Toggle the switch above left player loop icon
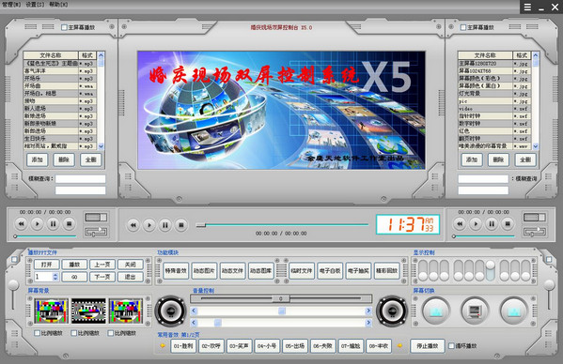This screenshot has height=364, width=563. click(x=96, y=218)
